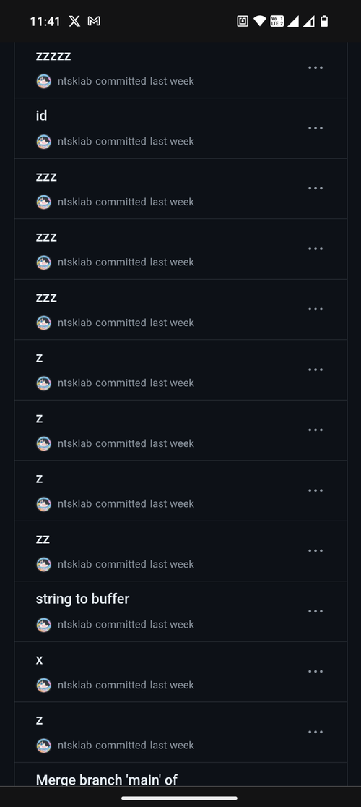Tap ntsklab username on 'zz' commit
361x807 pixels.
pyautogui.click(x=75, y=565)
